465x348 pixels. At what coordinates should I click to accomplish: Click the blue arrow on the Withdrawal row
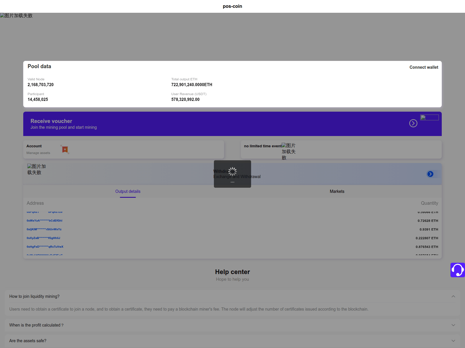(430, 174)
